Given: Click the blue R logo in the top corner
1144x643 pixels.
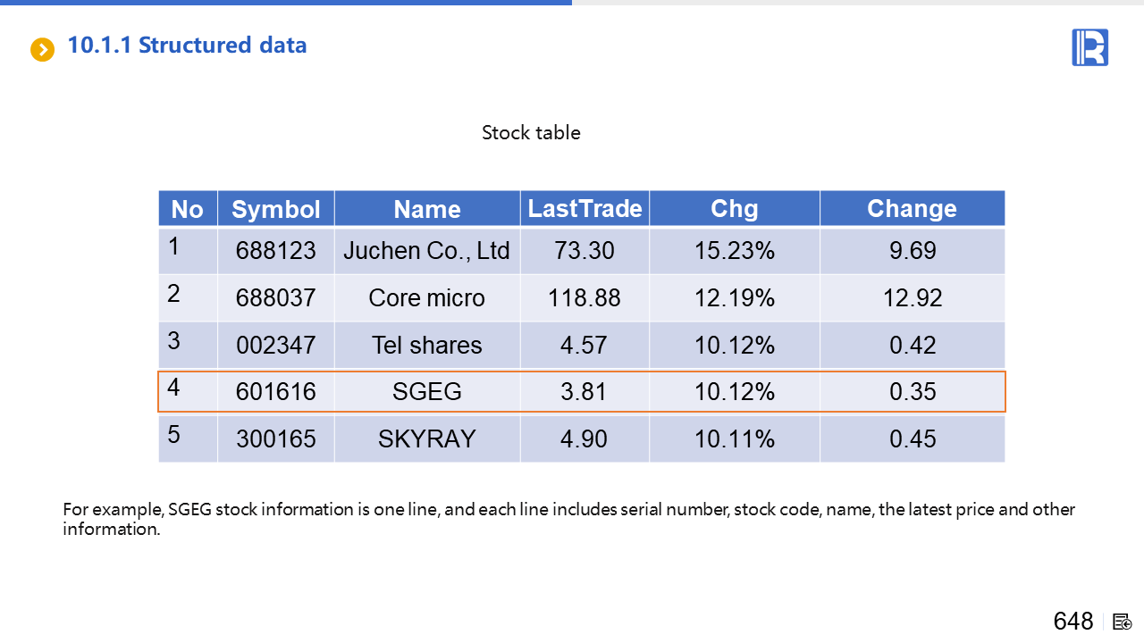Looking at the screenshot, I should [1089, 47].
